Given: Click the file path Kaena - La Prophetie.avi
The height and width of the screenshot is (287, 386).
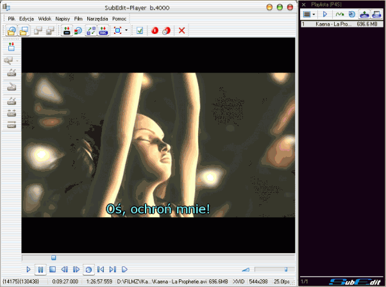Looking at the screenshot, I should coord(162,282).
